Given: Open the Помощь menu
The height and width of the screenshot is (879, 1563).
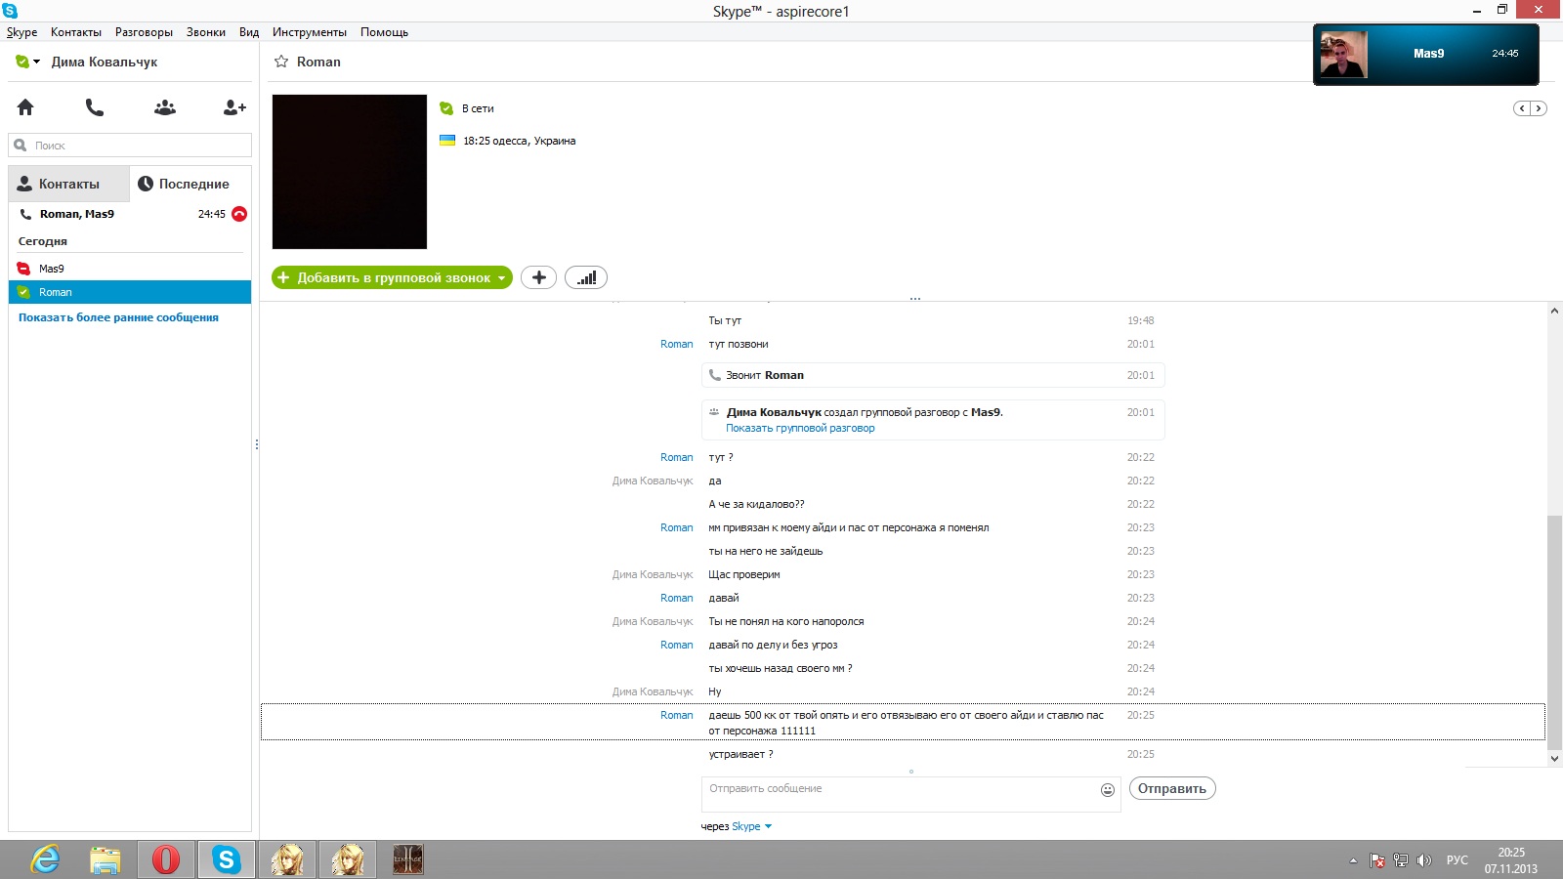Looking at the screenshot, I should click(384, 32).
